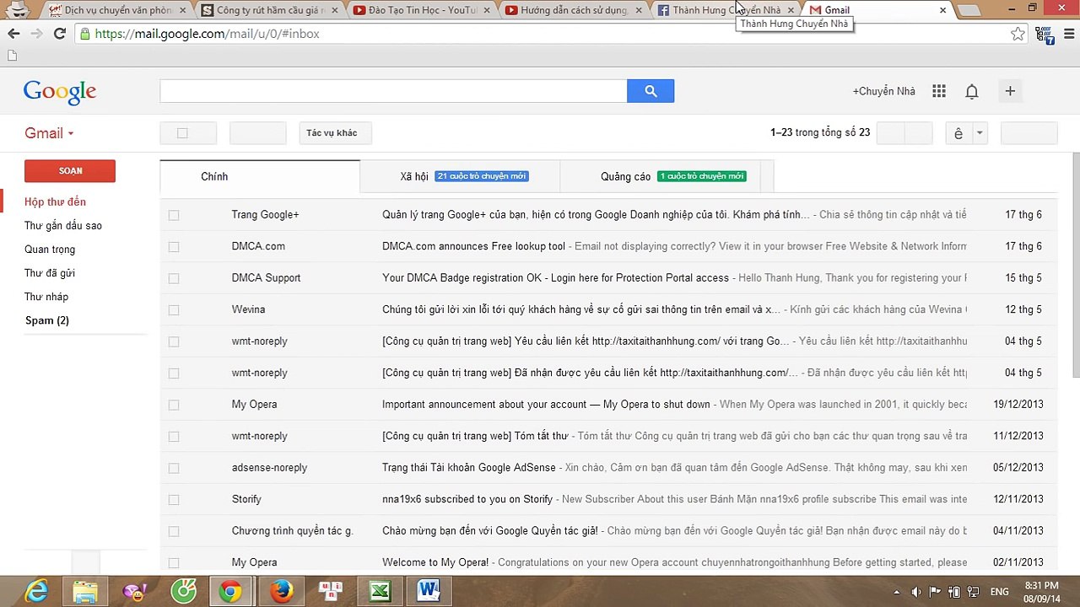1080x607 pixels.
Task: Expand the Gmail dropdown menu
Action: tap(49, 133)
